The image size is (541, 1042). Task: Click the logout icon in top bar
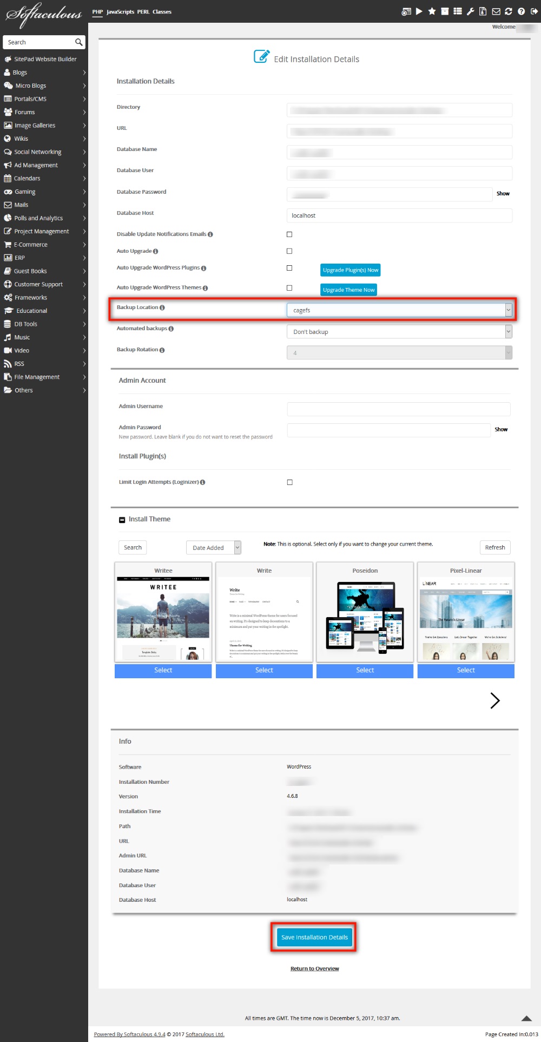[x=535, y=11]
